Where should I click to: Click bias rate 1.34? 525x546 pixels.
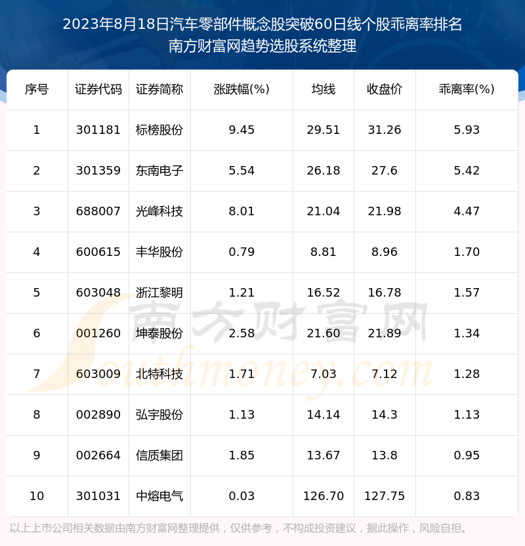[x=467, y=333]
